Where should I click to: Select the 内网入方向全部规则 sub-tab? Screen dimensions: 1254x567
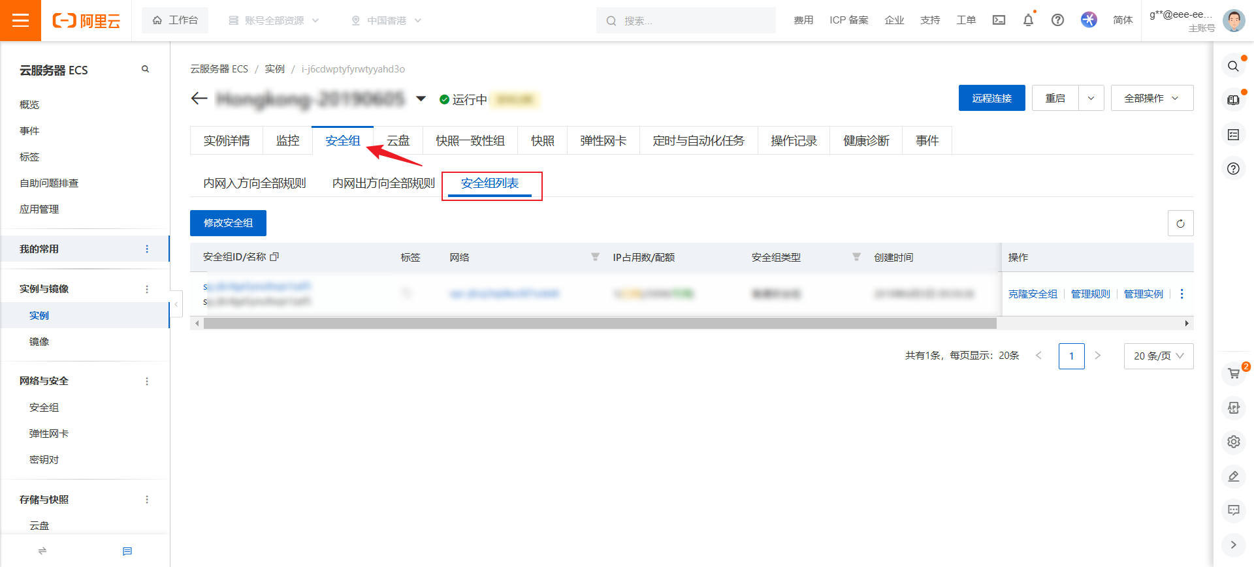click(254, 183)
